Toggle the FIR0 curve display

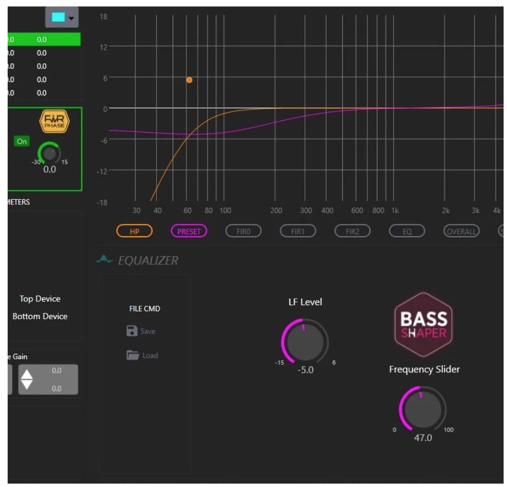point(243,231)
